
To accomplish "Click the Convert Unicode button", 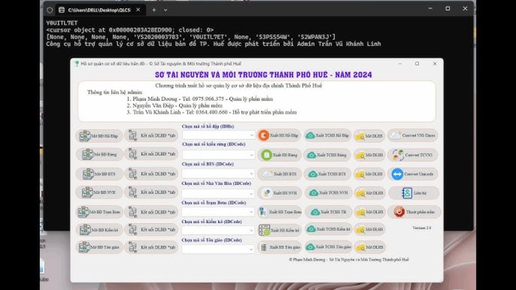I will click(x=413, y=174).
